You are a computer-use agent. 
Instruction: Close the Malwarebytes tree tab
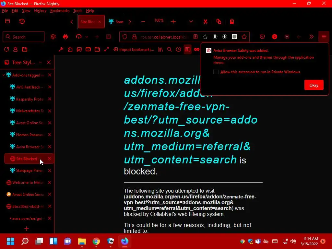pyautogui.click(x=50, y=111)
